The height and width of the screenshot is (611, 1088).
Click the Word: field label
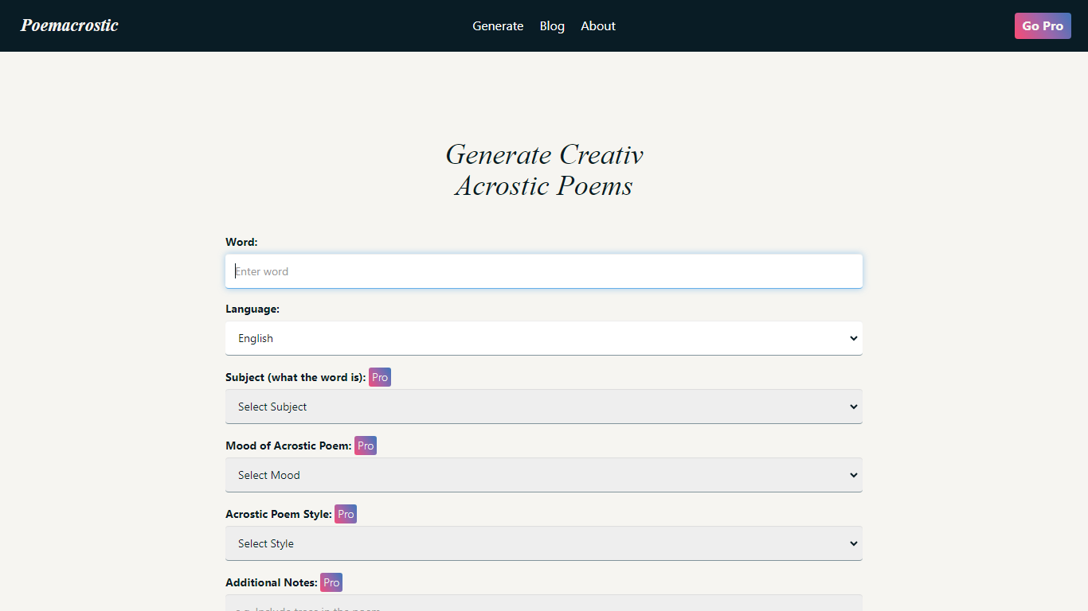[x=241, y=242]
